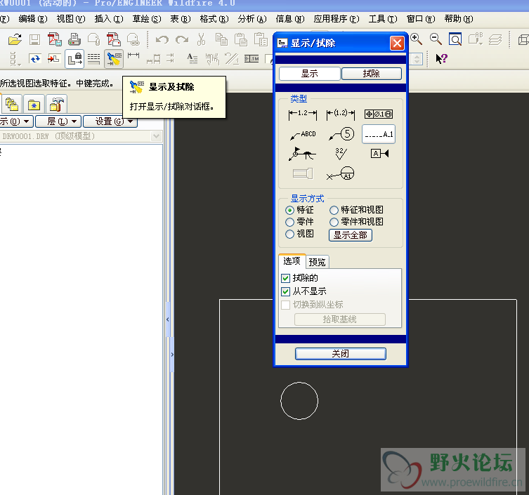Select the 特征和视图 radio button

pos(334,211)
